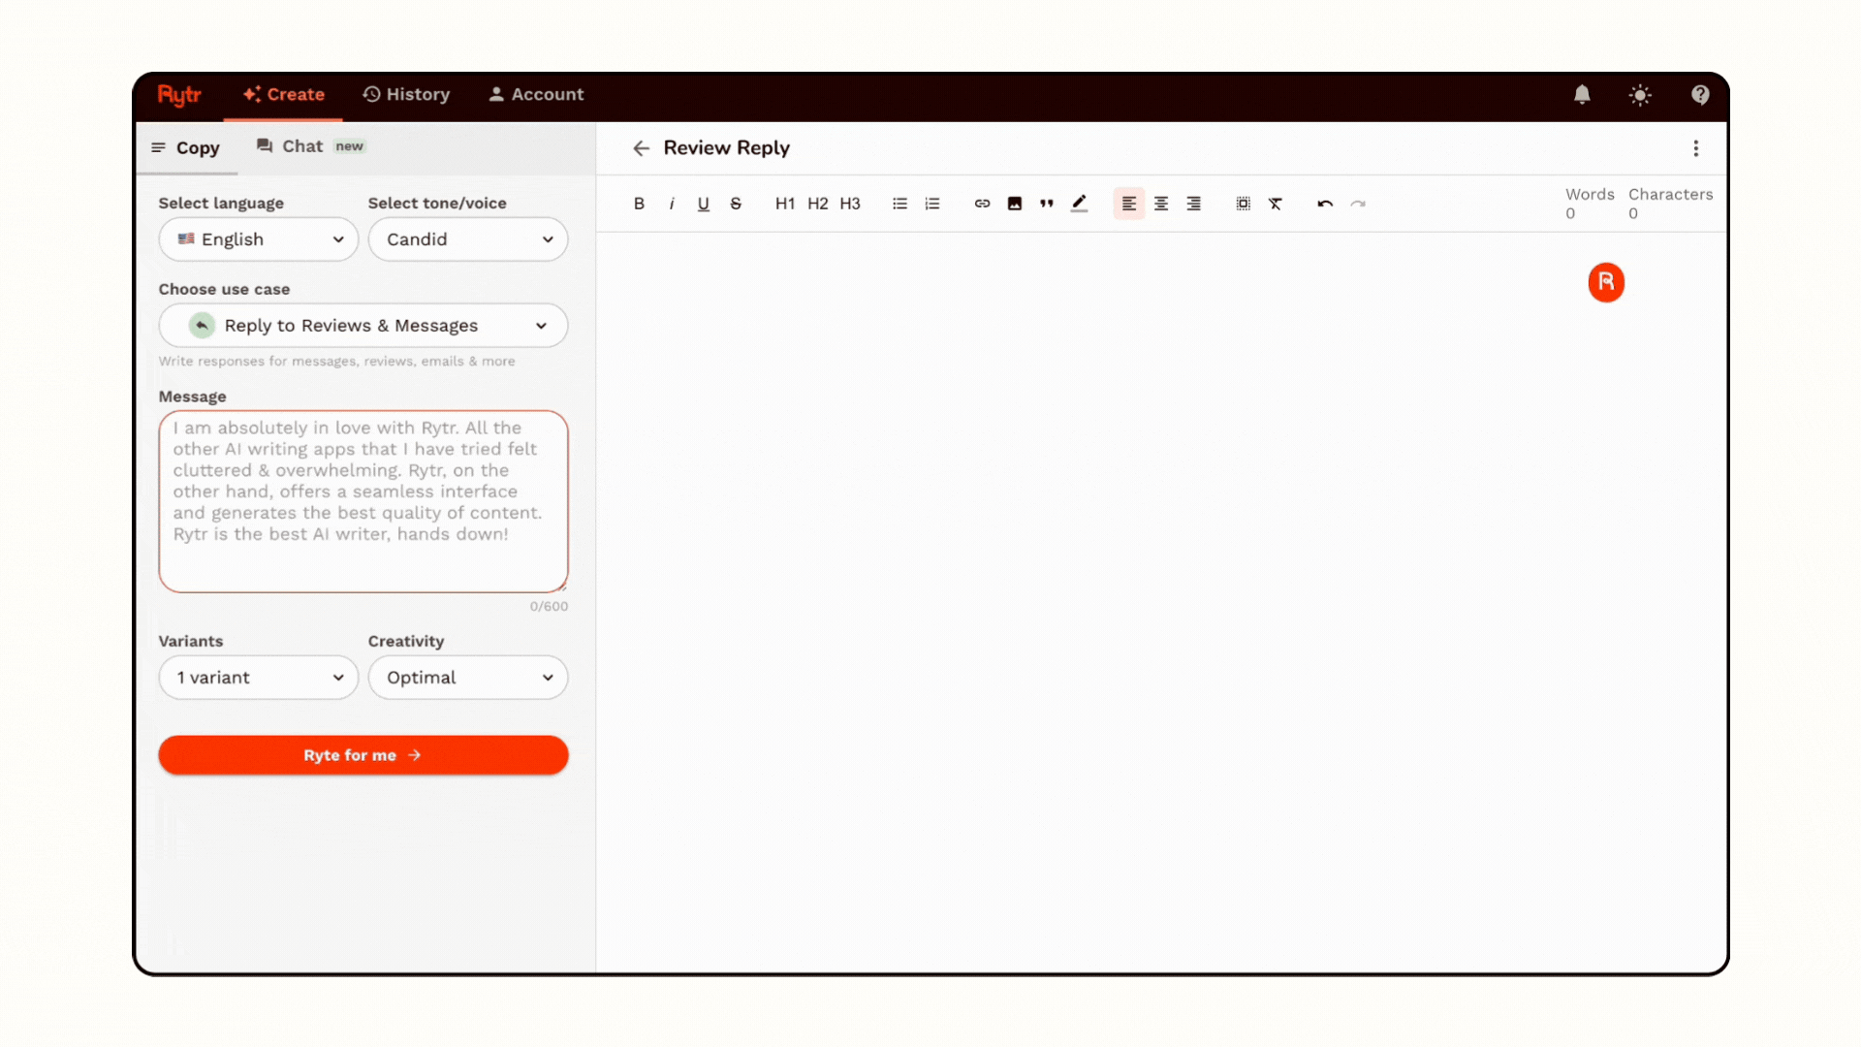Apply blockquote formatting with the quotes icon
Image resolution: width=1861 pixels, height=1047 pixels.
coord(1047,204)
